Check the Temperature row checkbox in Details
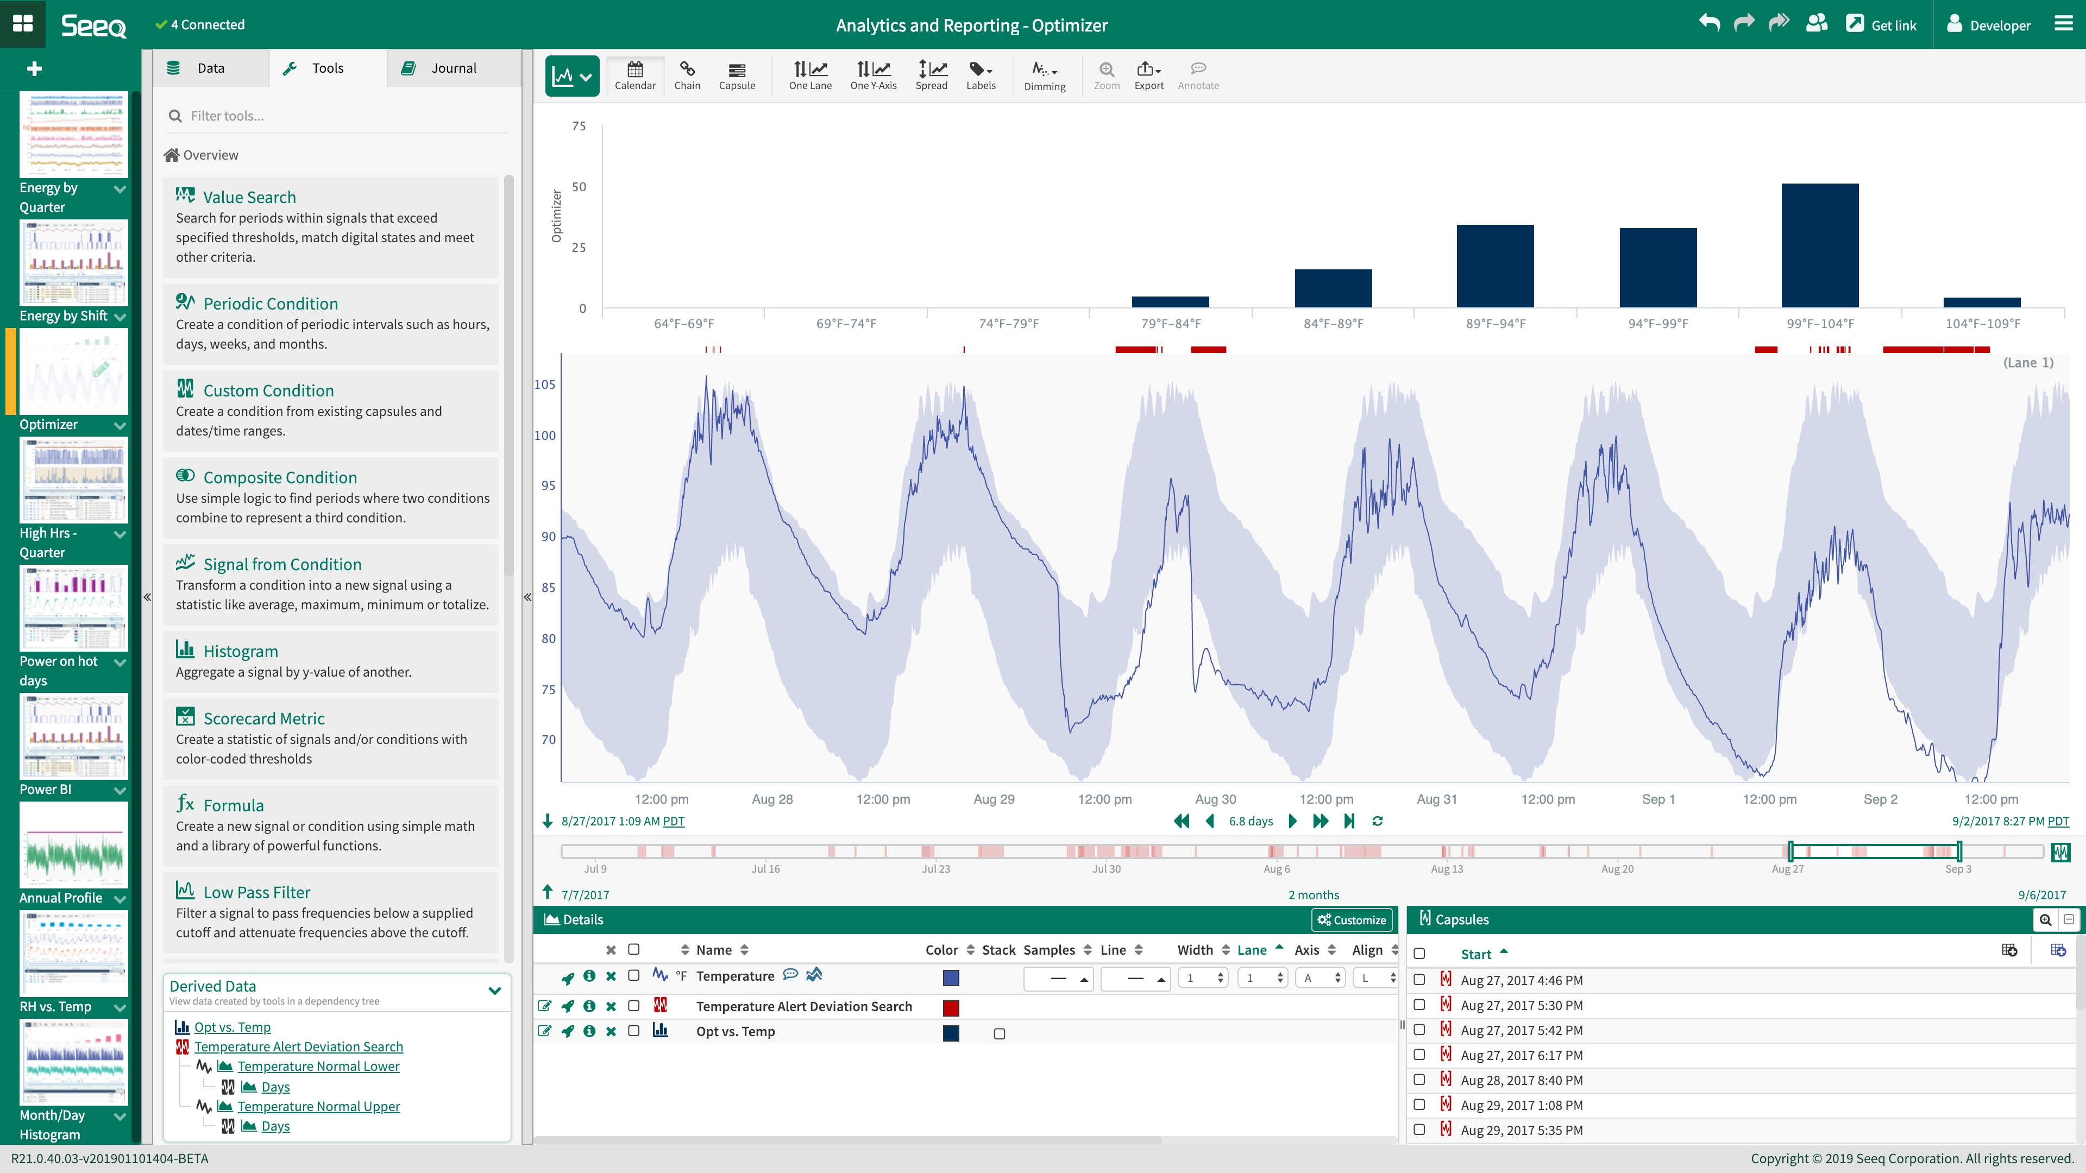Viewport: 2086px width, 1173px height. (x=634, y=977)
